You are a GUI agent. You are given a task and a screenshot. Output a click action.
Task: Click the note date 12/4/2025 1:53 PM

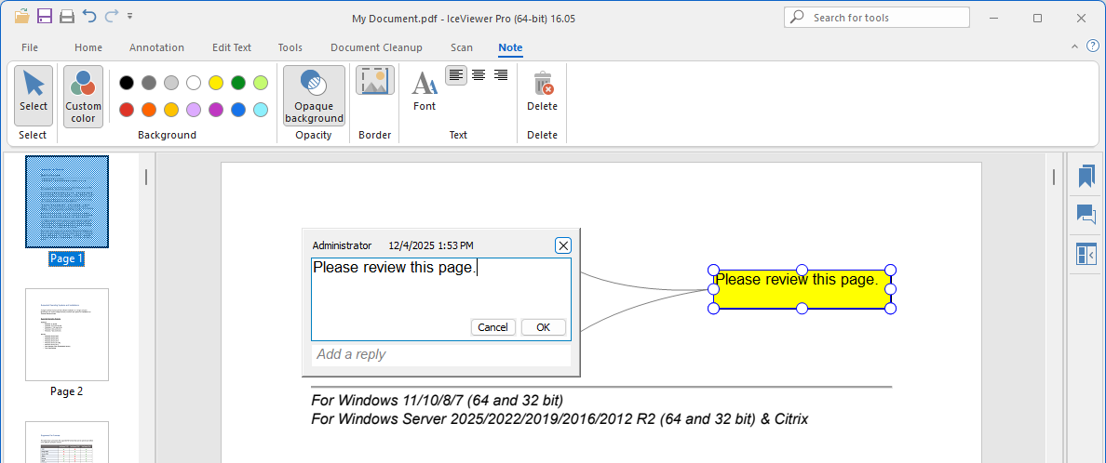[431, 245]
